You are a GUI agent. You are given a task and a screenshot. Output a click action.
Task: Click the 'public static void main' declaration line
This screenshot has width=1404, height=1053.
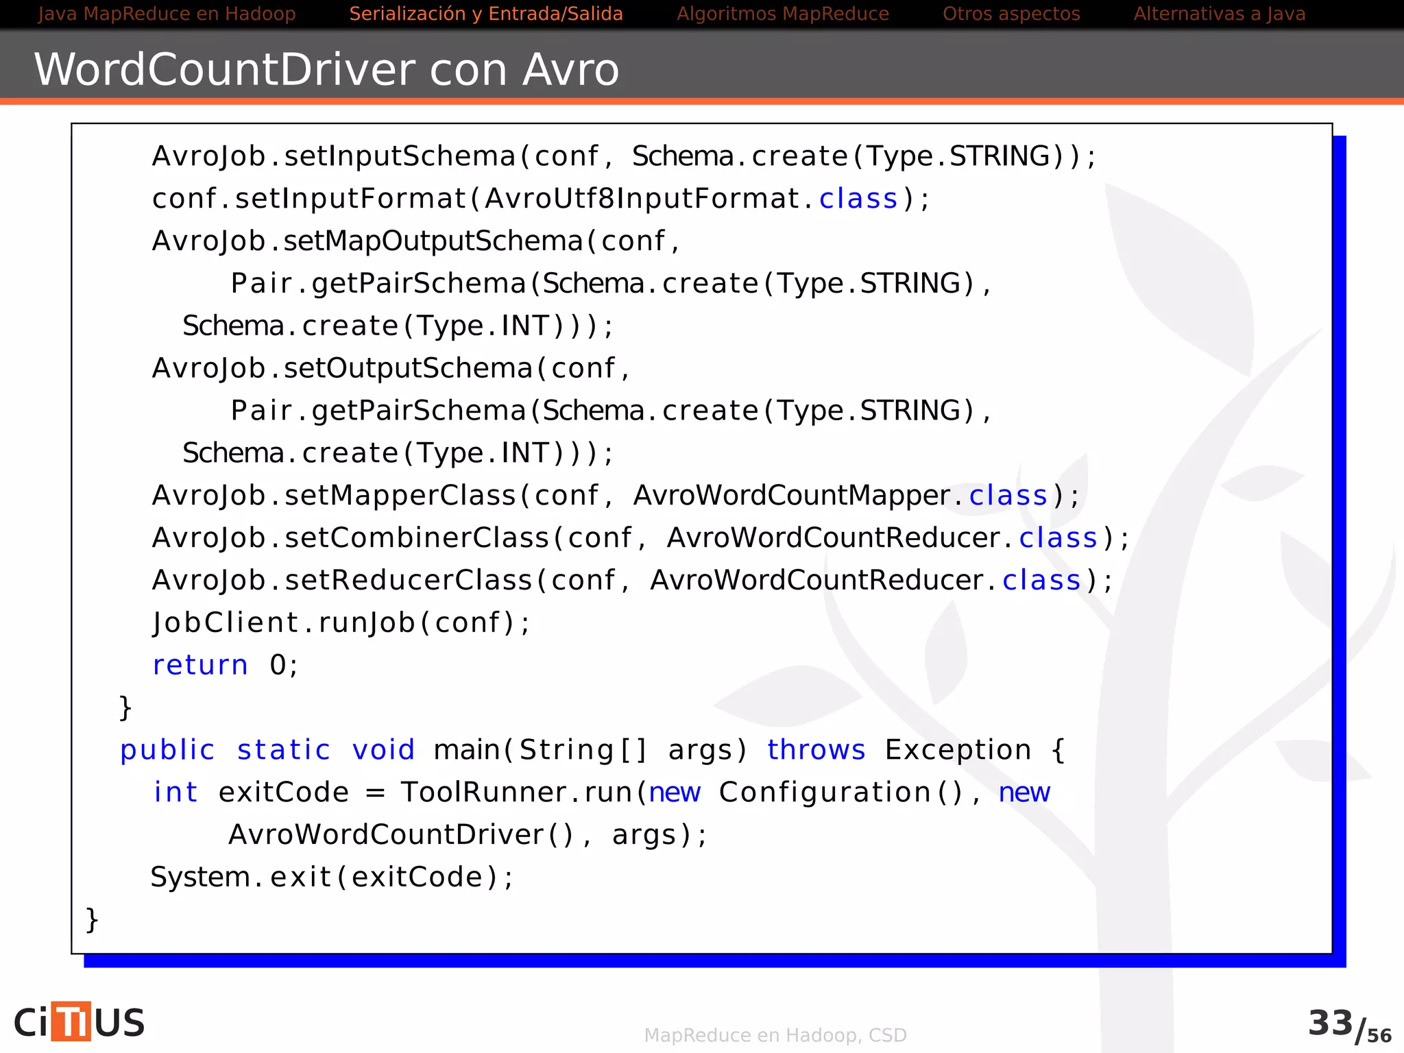click(592, 750)
